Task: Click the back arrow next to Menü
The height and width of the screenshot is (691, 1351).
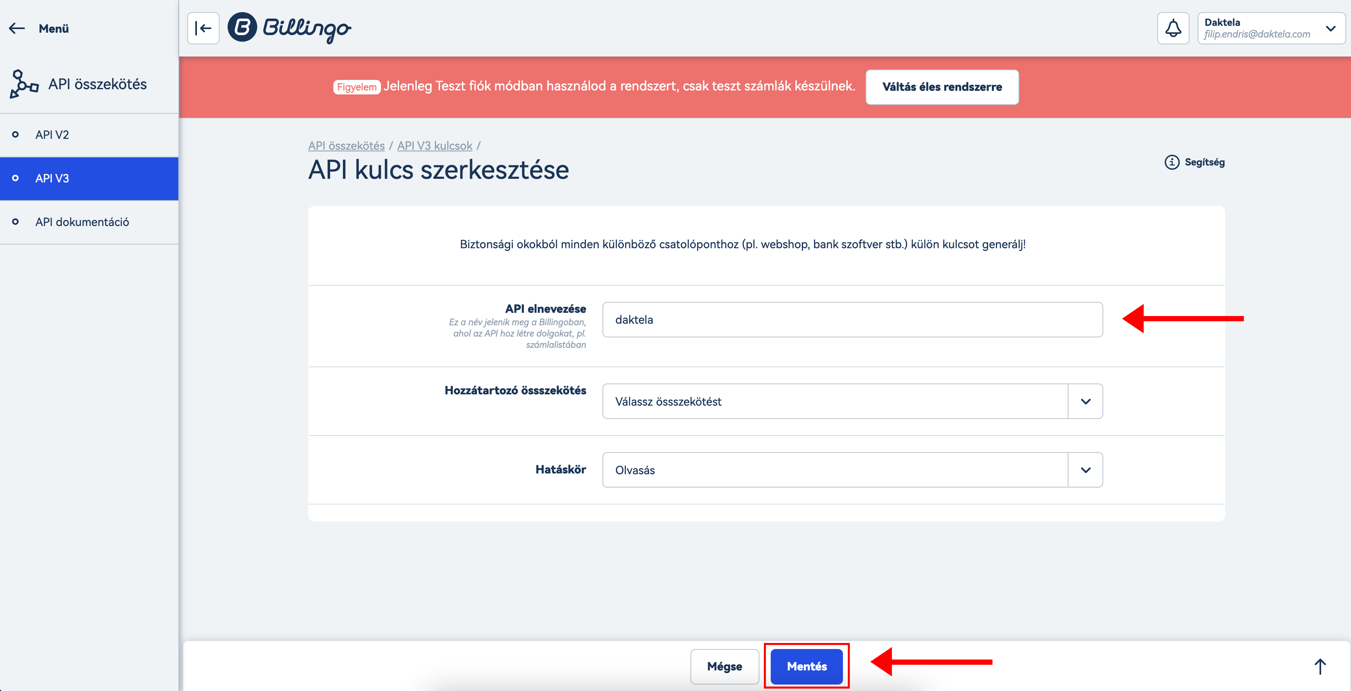Action: coord(17,28)
